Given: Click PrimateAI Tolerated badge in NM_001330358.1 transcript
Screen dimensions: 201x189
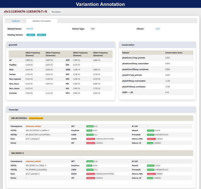Looking at the screenshot, I should 151,135.
